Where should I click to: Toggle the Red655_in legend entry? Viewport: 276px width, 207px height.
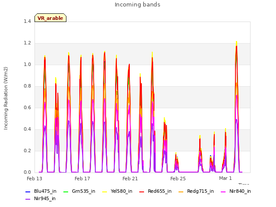click(x=155, y=191)
